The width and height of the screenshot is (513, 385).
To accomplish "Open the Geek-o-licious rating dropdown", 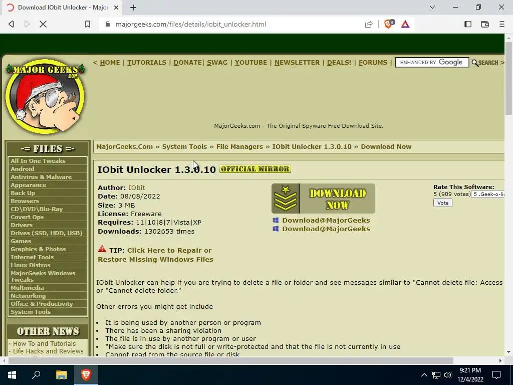I will [488, 195].
